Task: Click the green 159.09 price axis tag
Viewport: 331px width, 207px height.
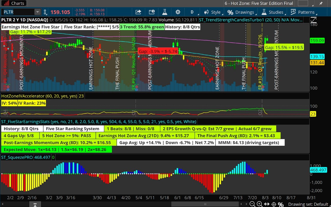Action: (x=317, y=41)
